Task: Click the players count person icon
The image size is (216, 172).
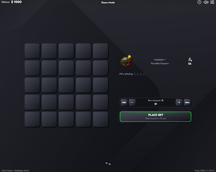Action: pyautogui.click(x=190, y=59)
